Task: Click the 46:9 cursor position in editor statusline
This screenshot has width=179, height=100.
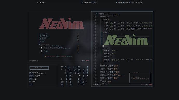Action: click(x=147, y=85)
